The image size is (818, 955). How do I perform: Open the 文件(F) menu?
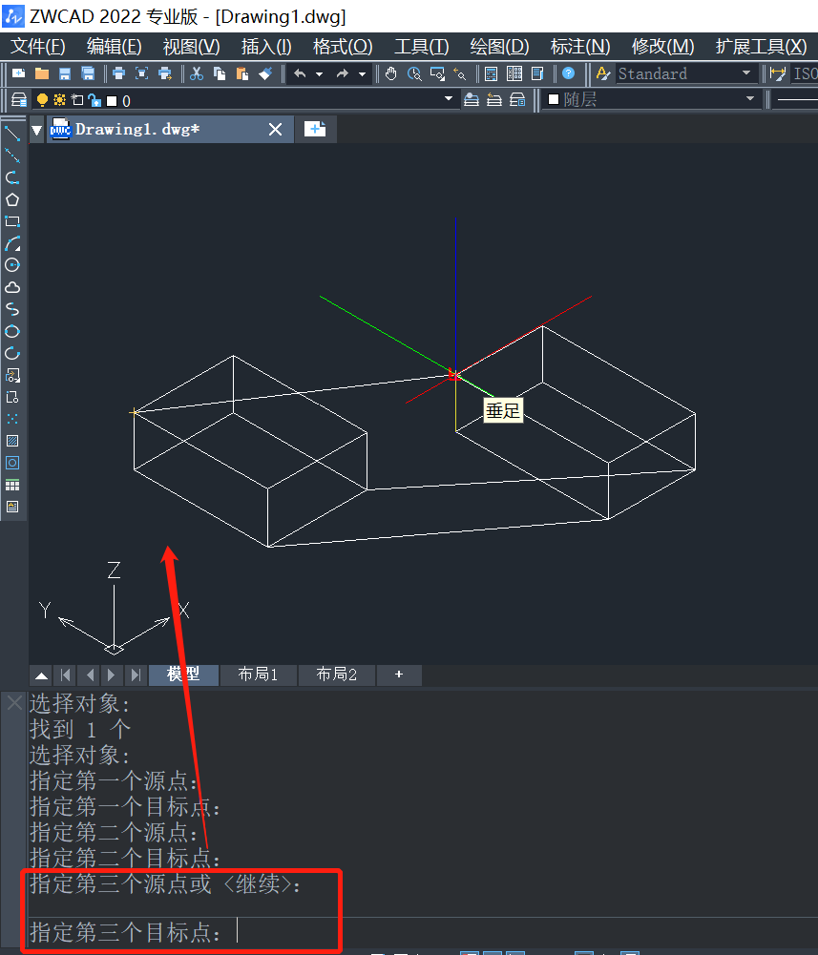click(38, 47)
